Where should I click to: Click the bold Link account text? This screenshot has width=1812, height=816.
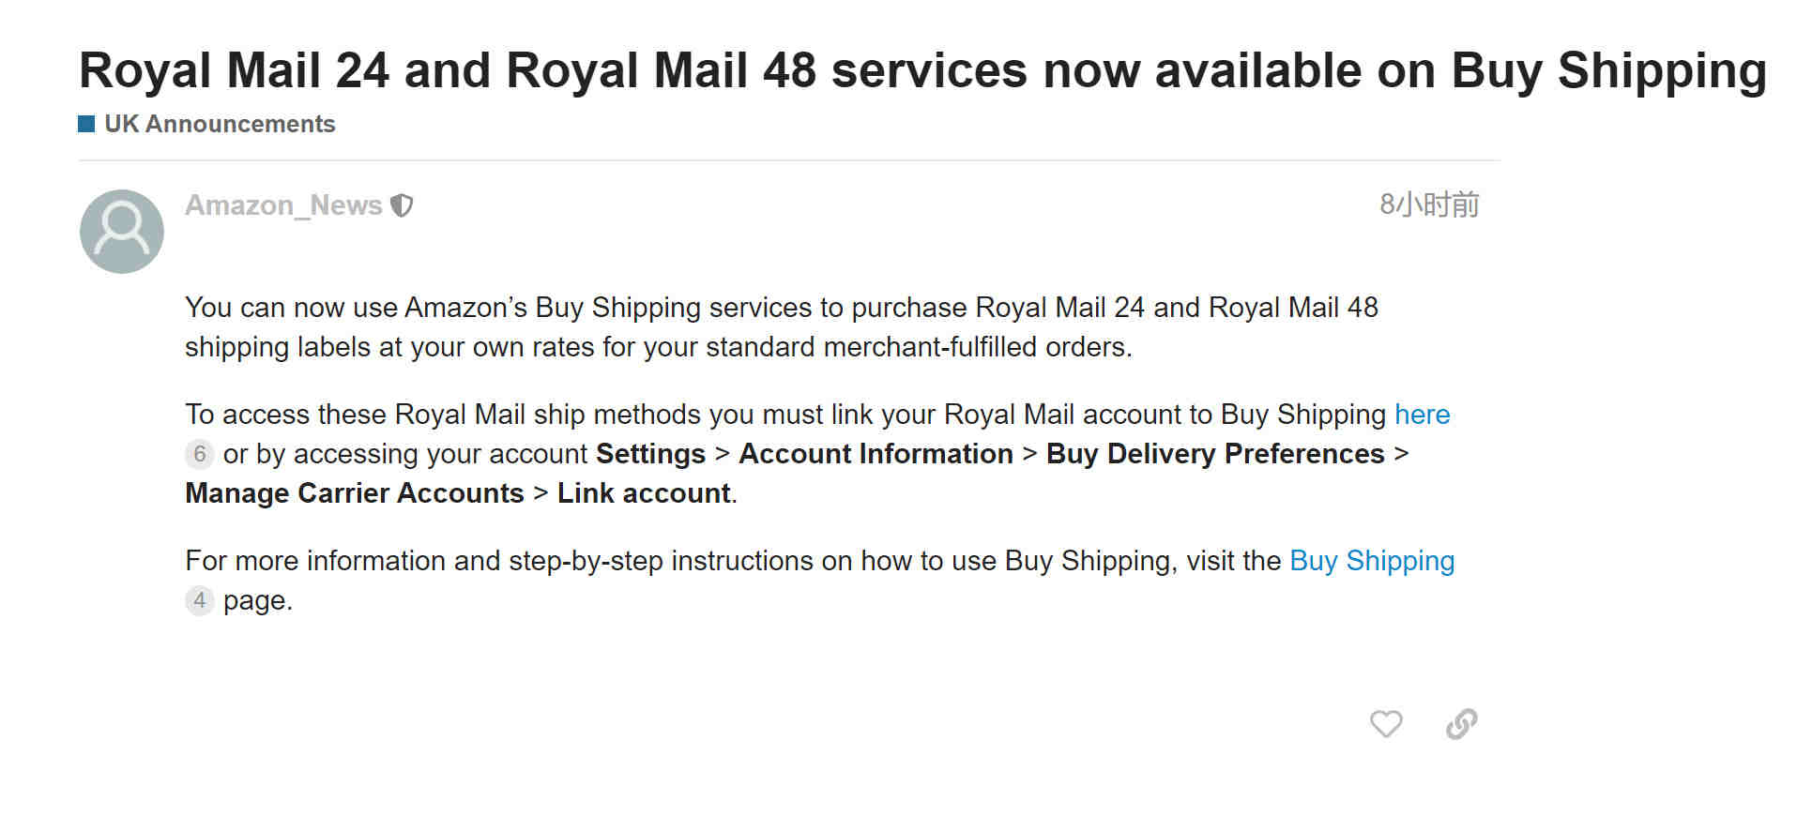[644, 493]
